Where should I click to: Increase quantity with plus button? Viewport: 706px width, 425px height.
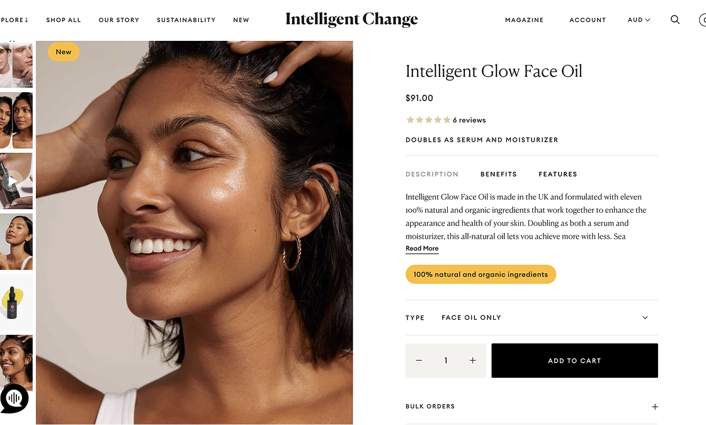tap(473, 360)
